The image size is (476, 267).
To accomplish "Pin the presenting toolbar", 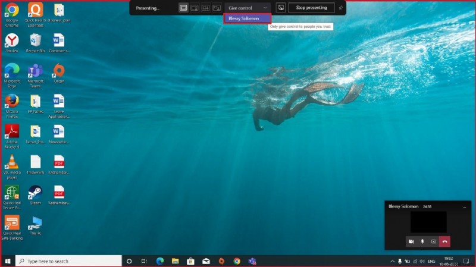I will [340, 8].
